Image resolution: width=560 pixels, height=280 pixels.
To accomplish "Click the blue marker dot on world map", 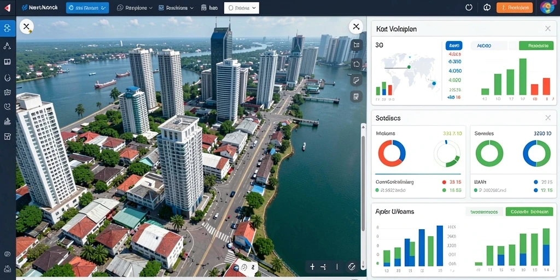I will 434,84.
